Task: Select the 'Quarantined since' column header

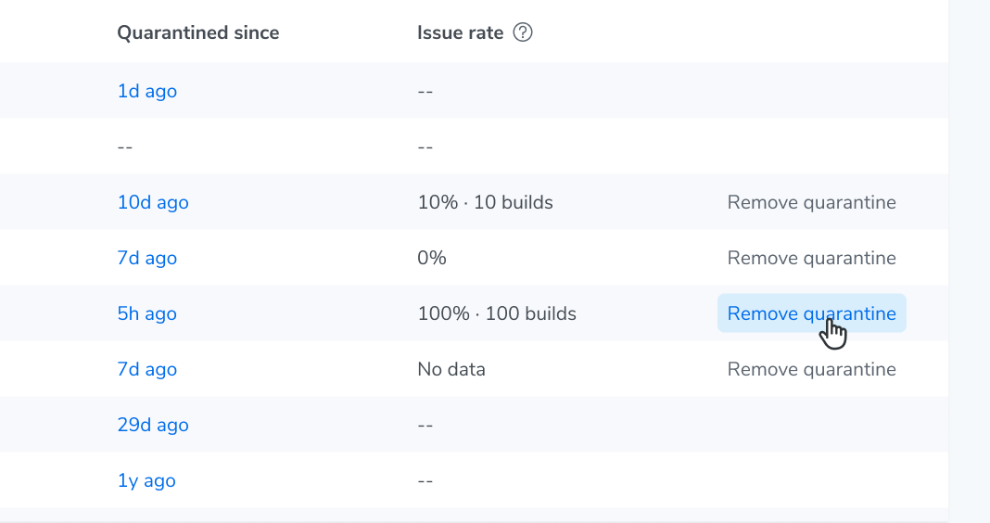Action: [198, 32]
